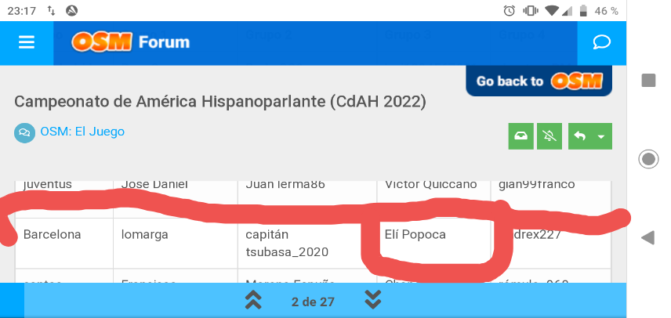
Task: Click the category conversation bubbles icon
Action: (x=24, y=132)
